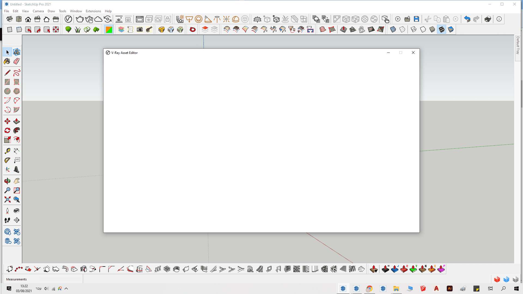Click the Measurements input box

click(61, 279)
